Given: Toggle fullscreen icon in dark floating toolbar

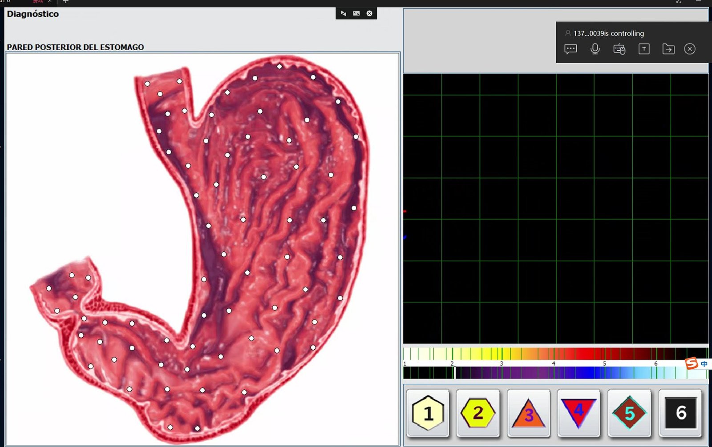Looking at the screenshot, I should pos(356,13).
